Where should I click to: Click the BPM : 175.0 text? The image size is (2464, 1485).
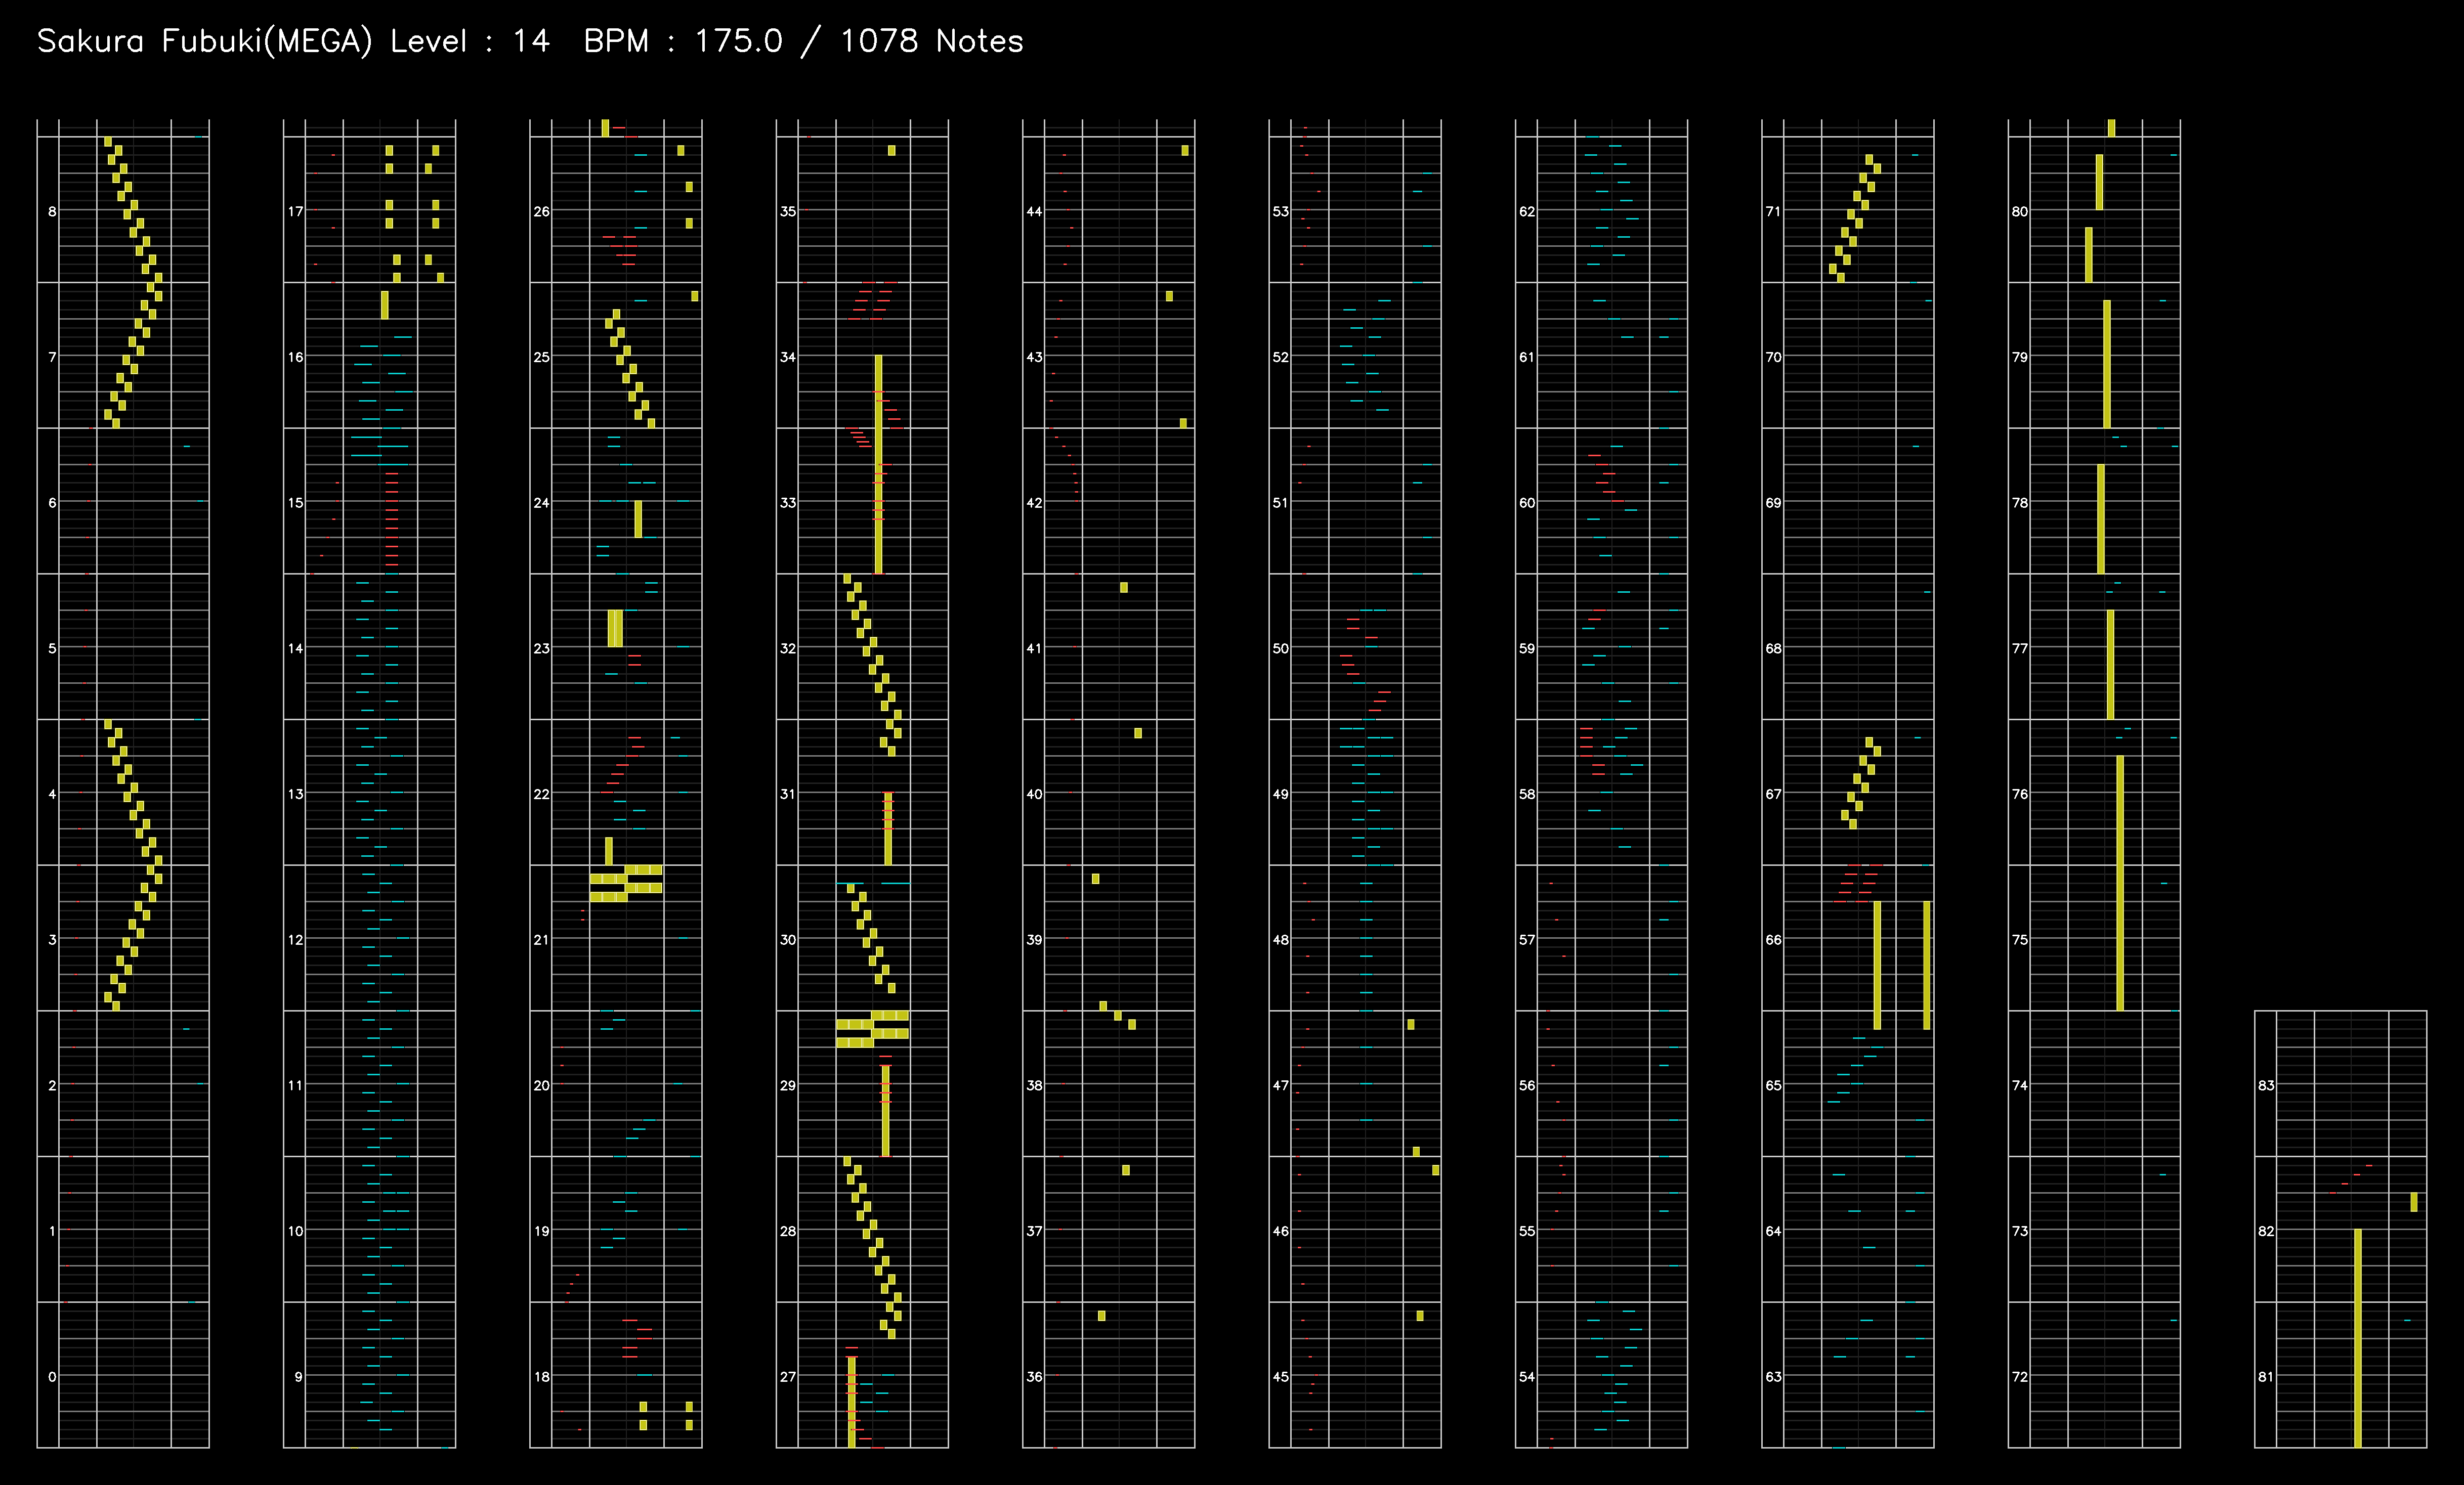click(682, 41)
